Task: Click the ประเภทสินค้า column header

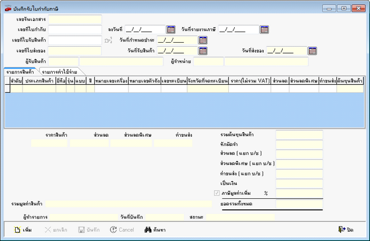Action: pyautogui.click(x=39, y=81)
